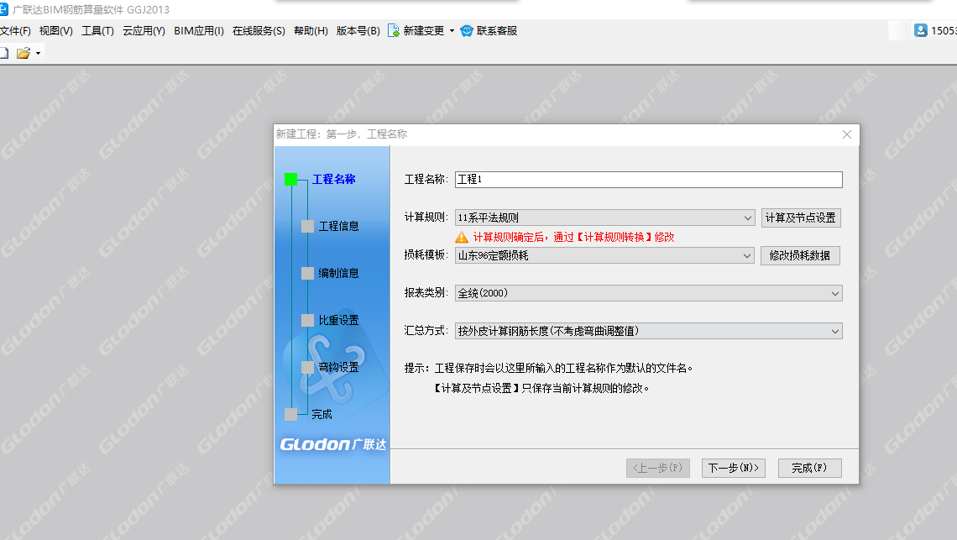The image size is (957, 540).
Task: Expand the open folder icon dropdown arrow
Action: click(39, 53)
